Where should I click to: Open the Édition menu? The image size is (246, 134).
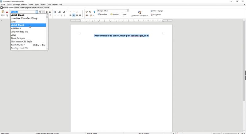(9, 5)
